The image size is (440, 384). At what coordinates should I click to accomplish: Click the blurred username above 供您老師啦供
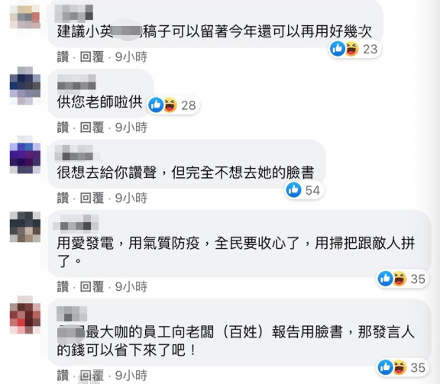click(x=76, y=82)
